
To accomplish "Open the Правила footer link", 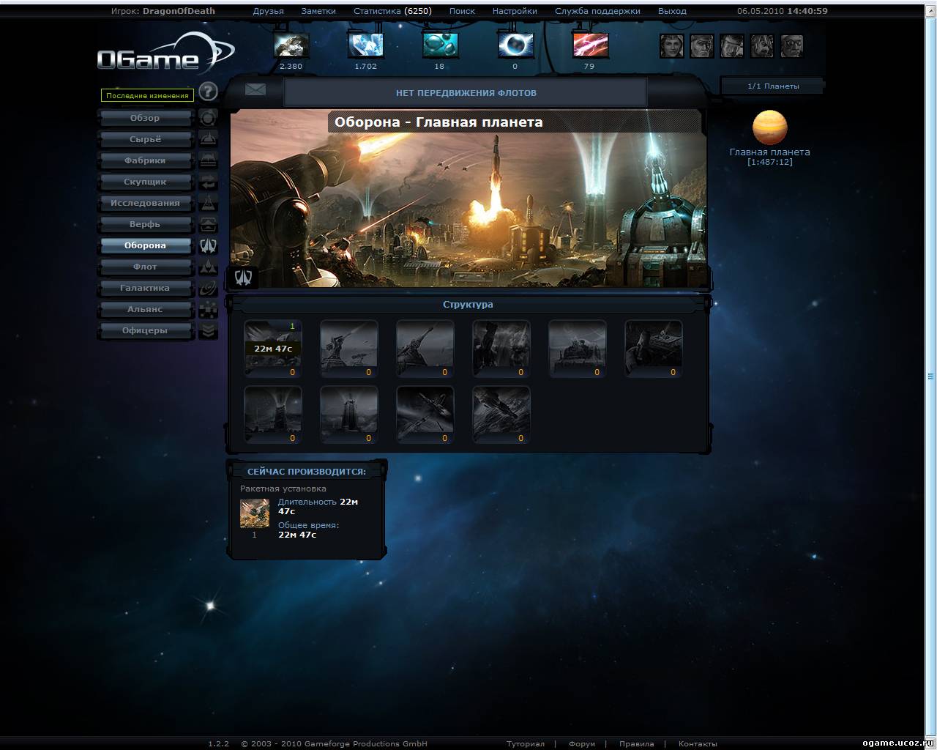I will (636, 743).
